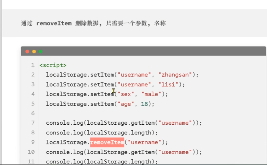This screenshot has height=165, width=267.
Task: Click the green dot in code window header
Action: pos(41,52)
